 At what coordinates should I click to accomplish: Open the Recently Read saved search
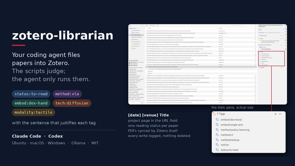[136, 30]
